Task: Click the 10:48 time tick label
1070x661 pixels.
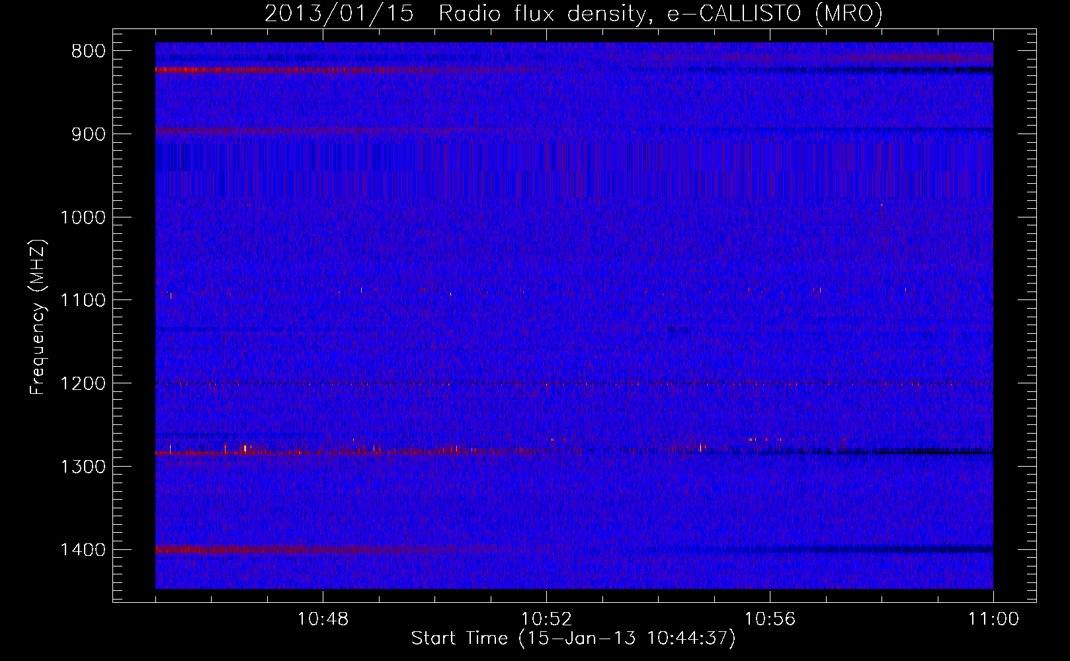Action: 323,619
